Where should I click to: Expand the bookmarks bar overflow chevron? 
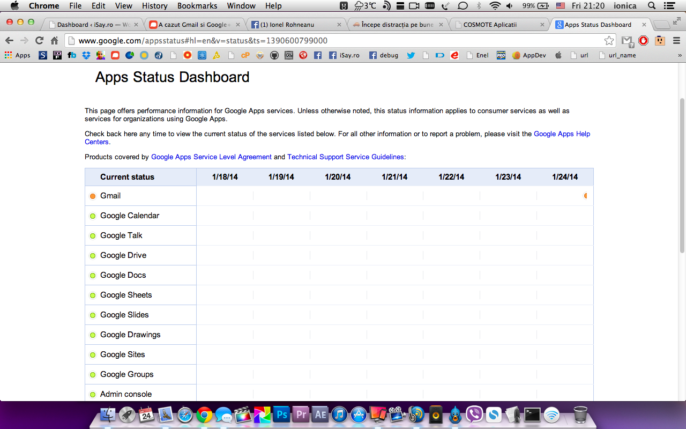tap(680, 55)
